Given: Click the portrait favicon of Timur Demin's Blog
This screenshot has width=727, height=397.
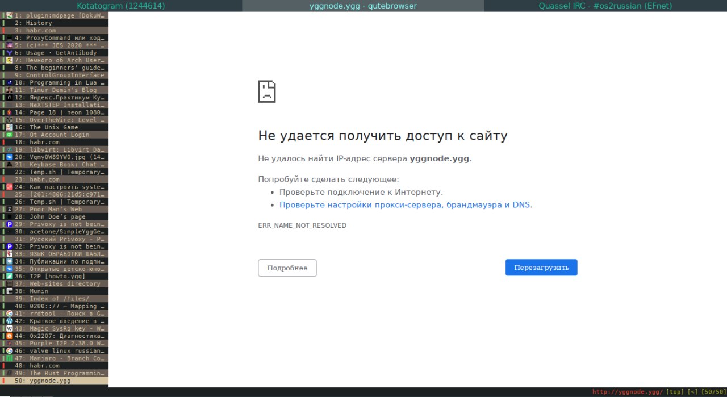Looking at the screenshot, I should click(10, 90).
